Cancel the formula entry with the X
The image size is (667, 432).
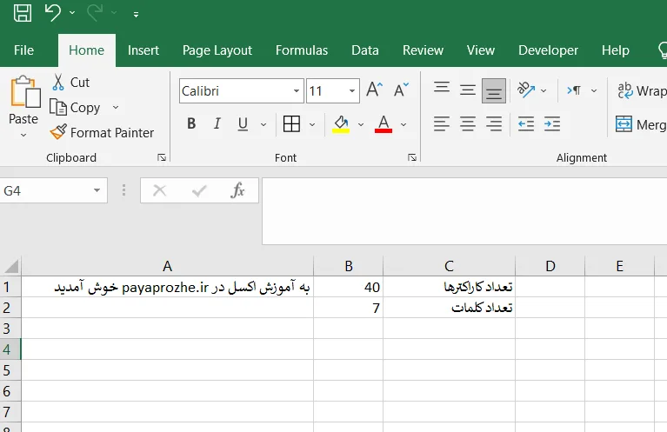(x=159, y=190)
